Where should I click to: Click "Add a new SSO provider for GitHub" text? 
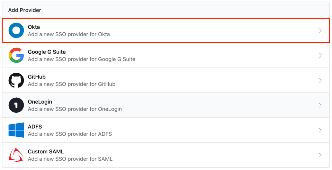71,84
